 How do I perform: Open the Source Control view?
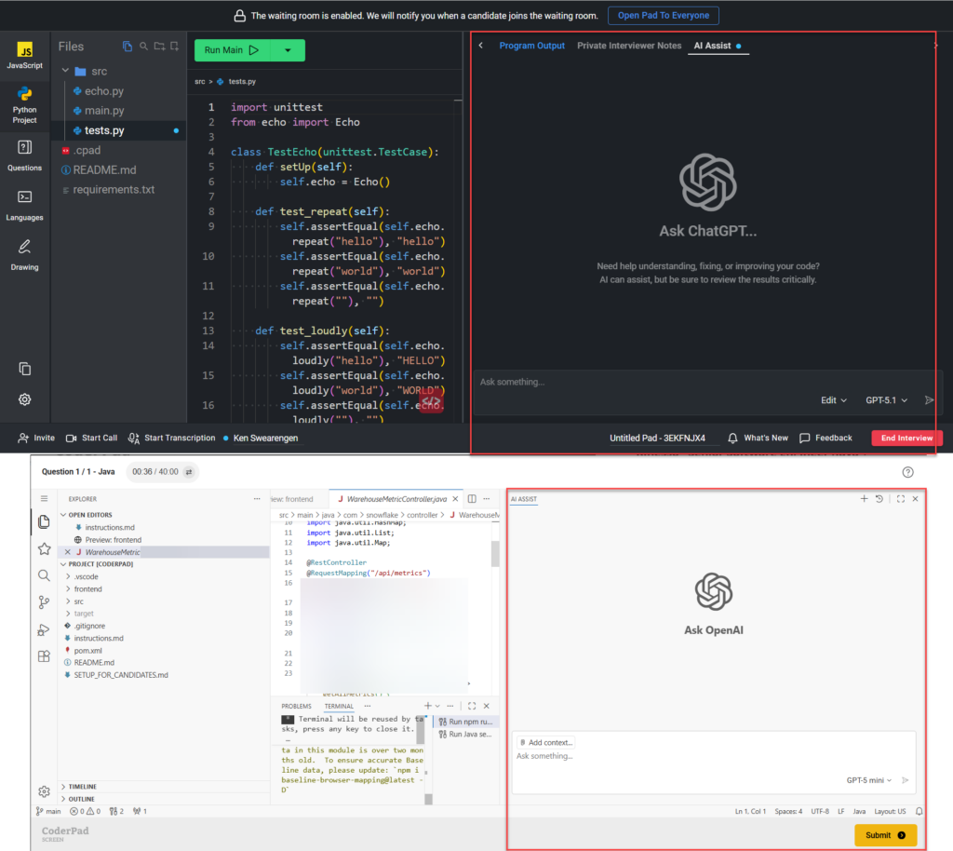pyautogui.click(x=44, y=602)
